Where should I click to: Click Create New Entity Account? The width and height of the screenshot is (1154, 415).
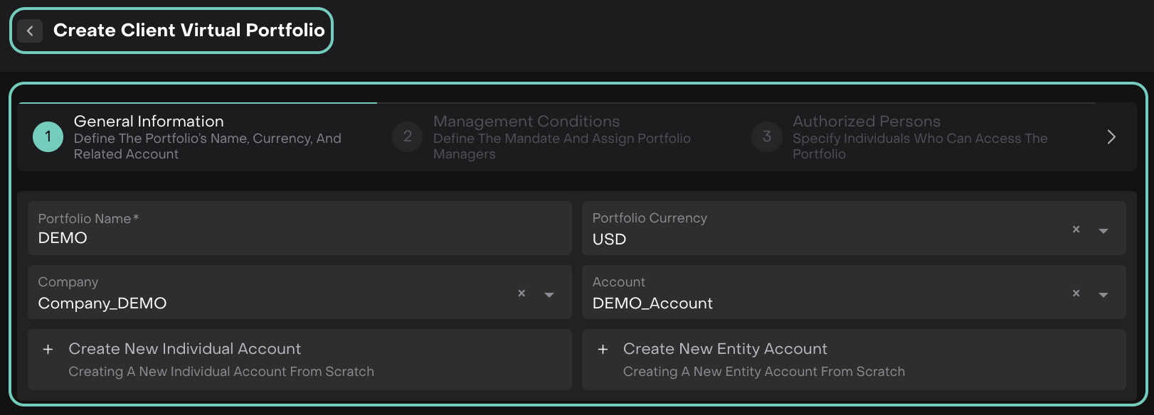point(725,349)
